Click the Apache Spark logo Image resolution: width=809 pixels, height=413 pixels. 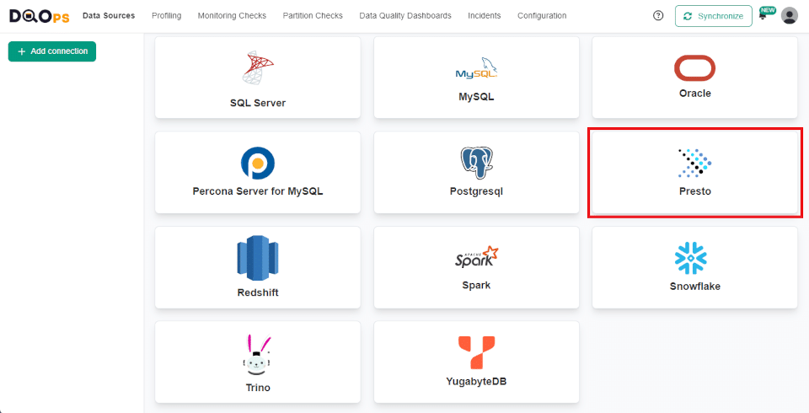tap(476, 257)
